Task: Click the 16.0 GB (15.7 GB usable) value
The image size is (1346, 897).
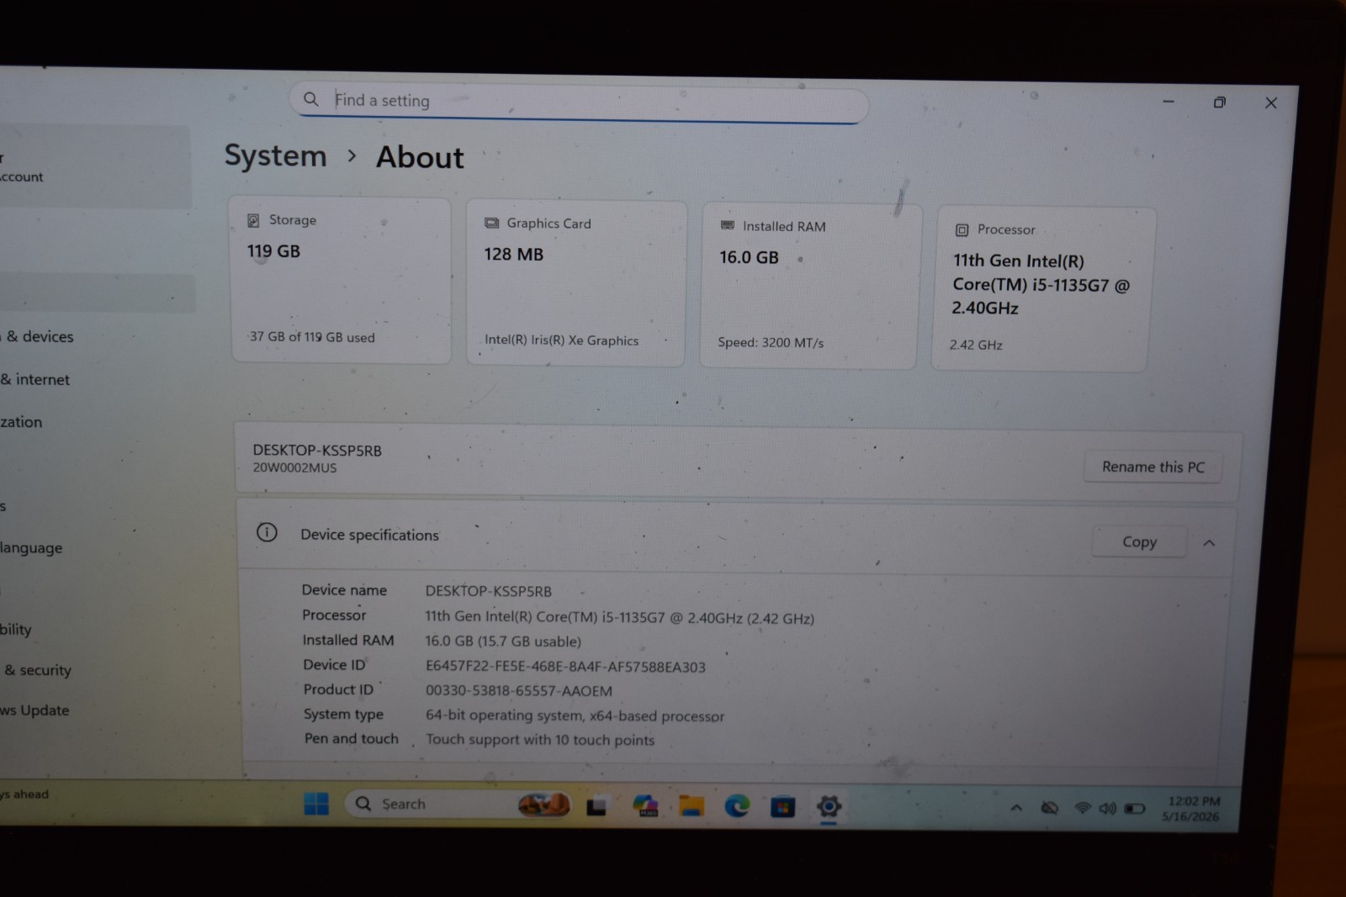Action: point(503,641)
